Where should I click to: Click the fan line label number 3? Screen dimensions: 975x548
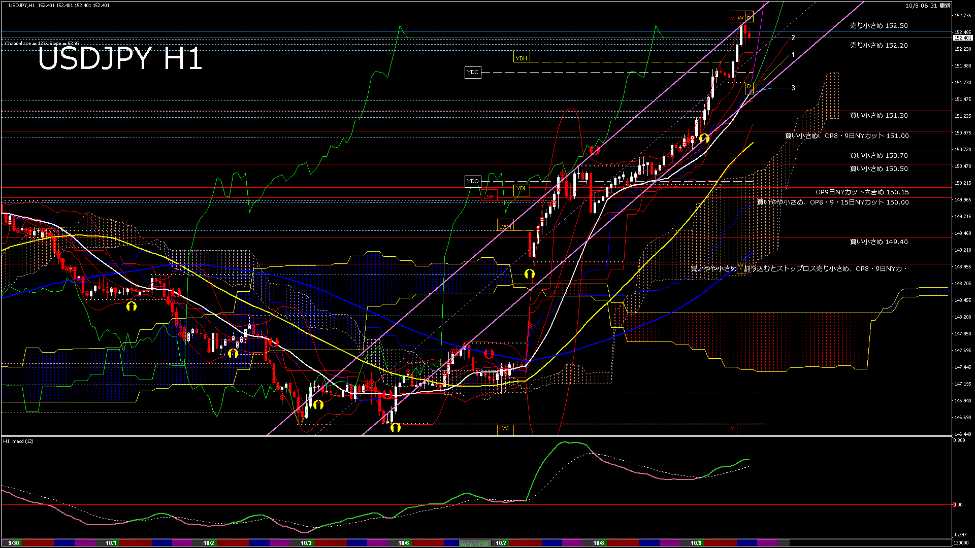click(x=793, y=88)
